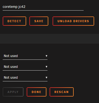Place cursor after 'jc42' in the text field

tap(26, 7)
